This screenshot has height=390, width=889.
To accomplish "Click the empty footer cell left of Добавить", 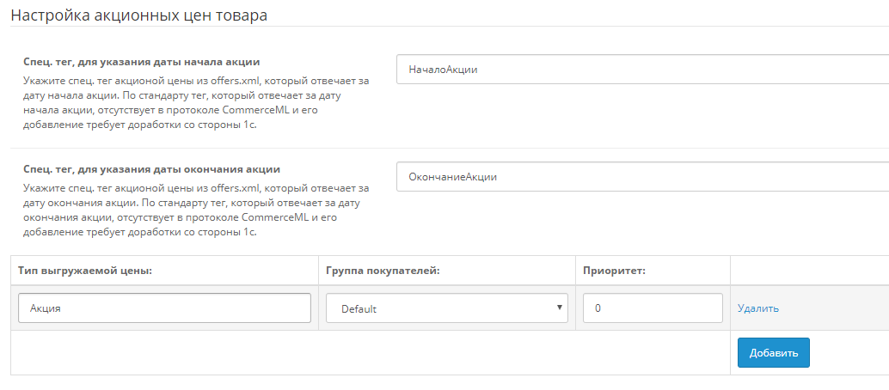I will tap(371, 352).
